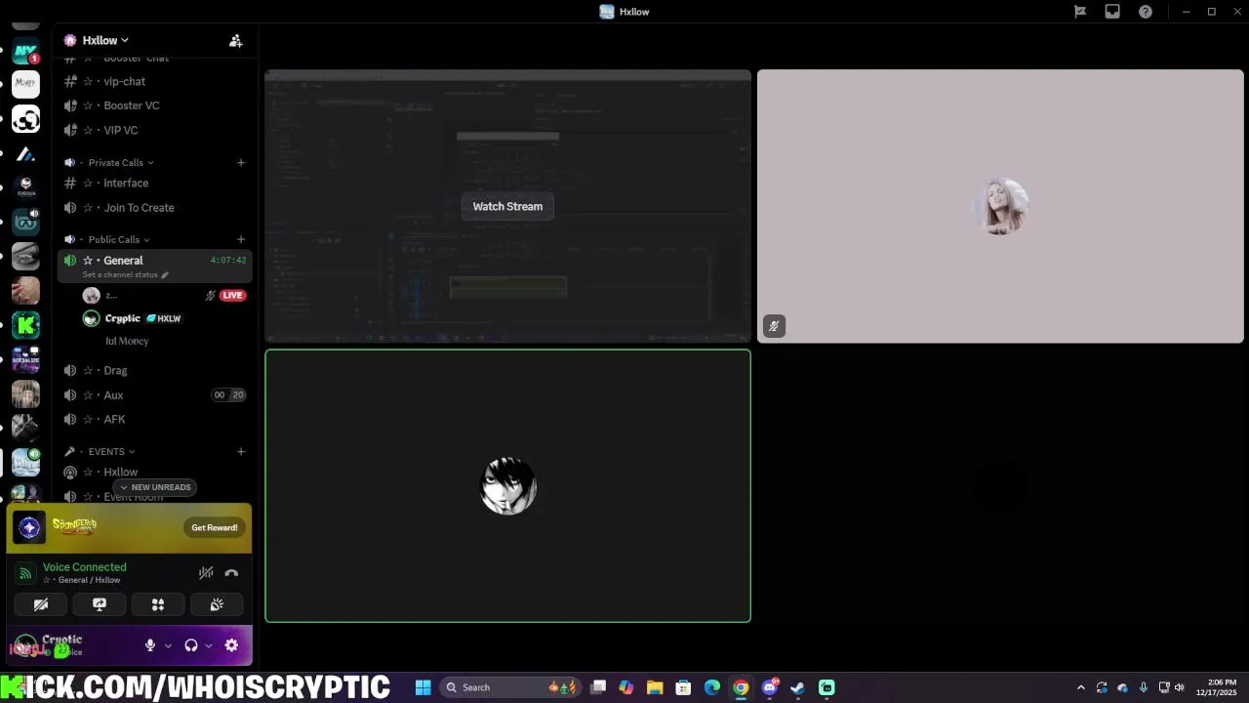Collapse the EVENTS category
The image size is (1249, 703).
[x=106, y=452]
